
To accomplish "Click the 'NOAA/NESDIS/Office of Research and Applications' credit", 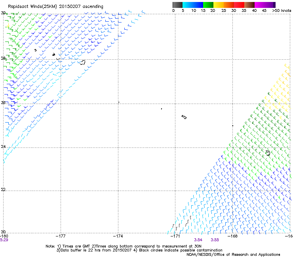I will click(x=233, y=255).
